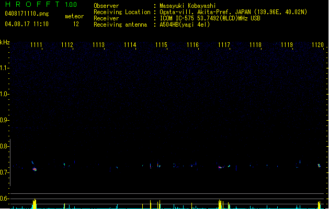Click the 1.0 kHz axis label
The image size is (329, 209).
tap(4, 94)
